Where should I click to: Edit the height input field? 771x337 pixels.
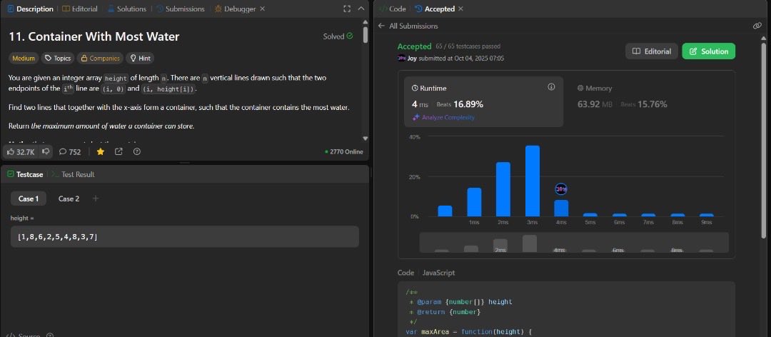[x=185, y=236]
